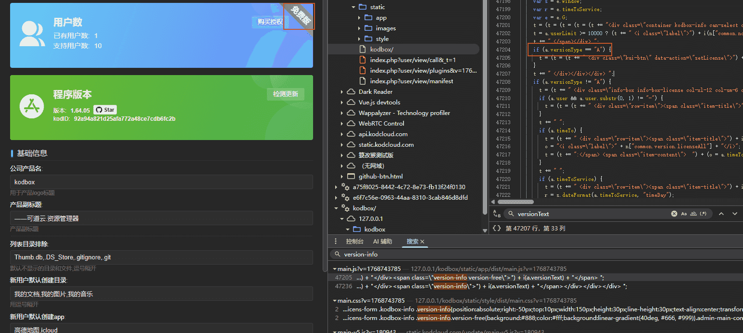This screenshot has height=333, width=743.
Task: Click the 购买授权 button
Action: coord(270,22)
